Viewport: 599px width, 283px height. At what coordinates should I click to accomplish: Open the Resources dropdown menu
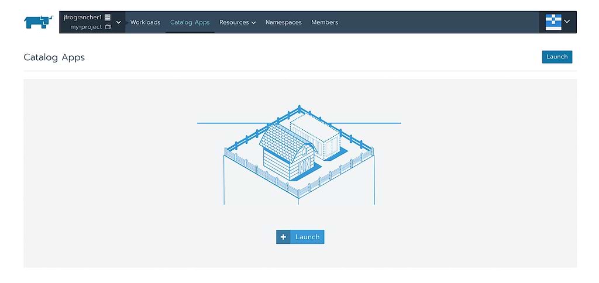237,22
